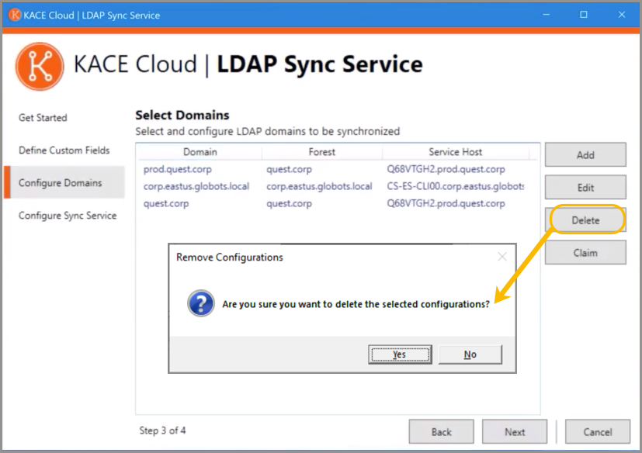Click the Edit domain button

click(585, 188)
